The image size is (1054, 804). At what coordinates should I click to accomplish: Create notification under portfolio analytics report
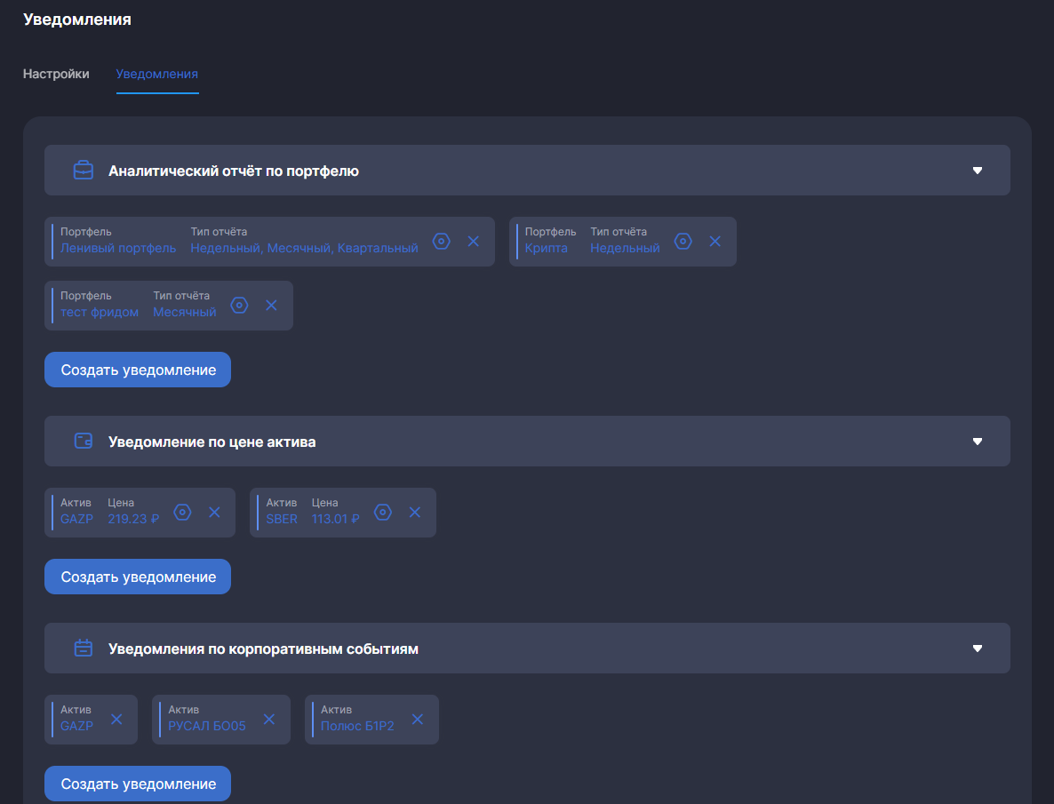(x=138, y=370)
